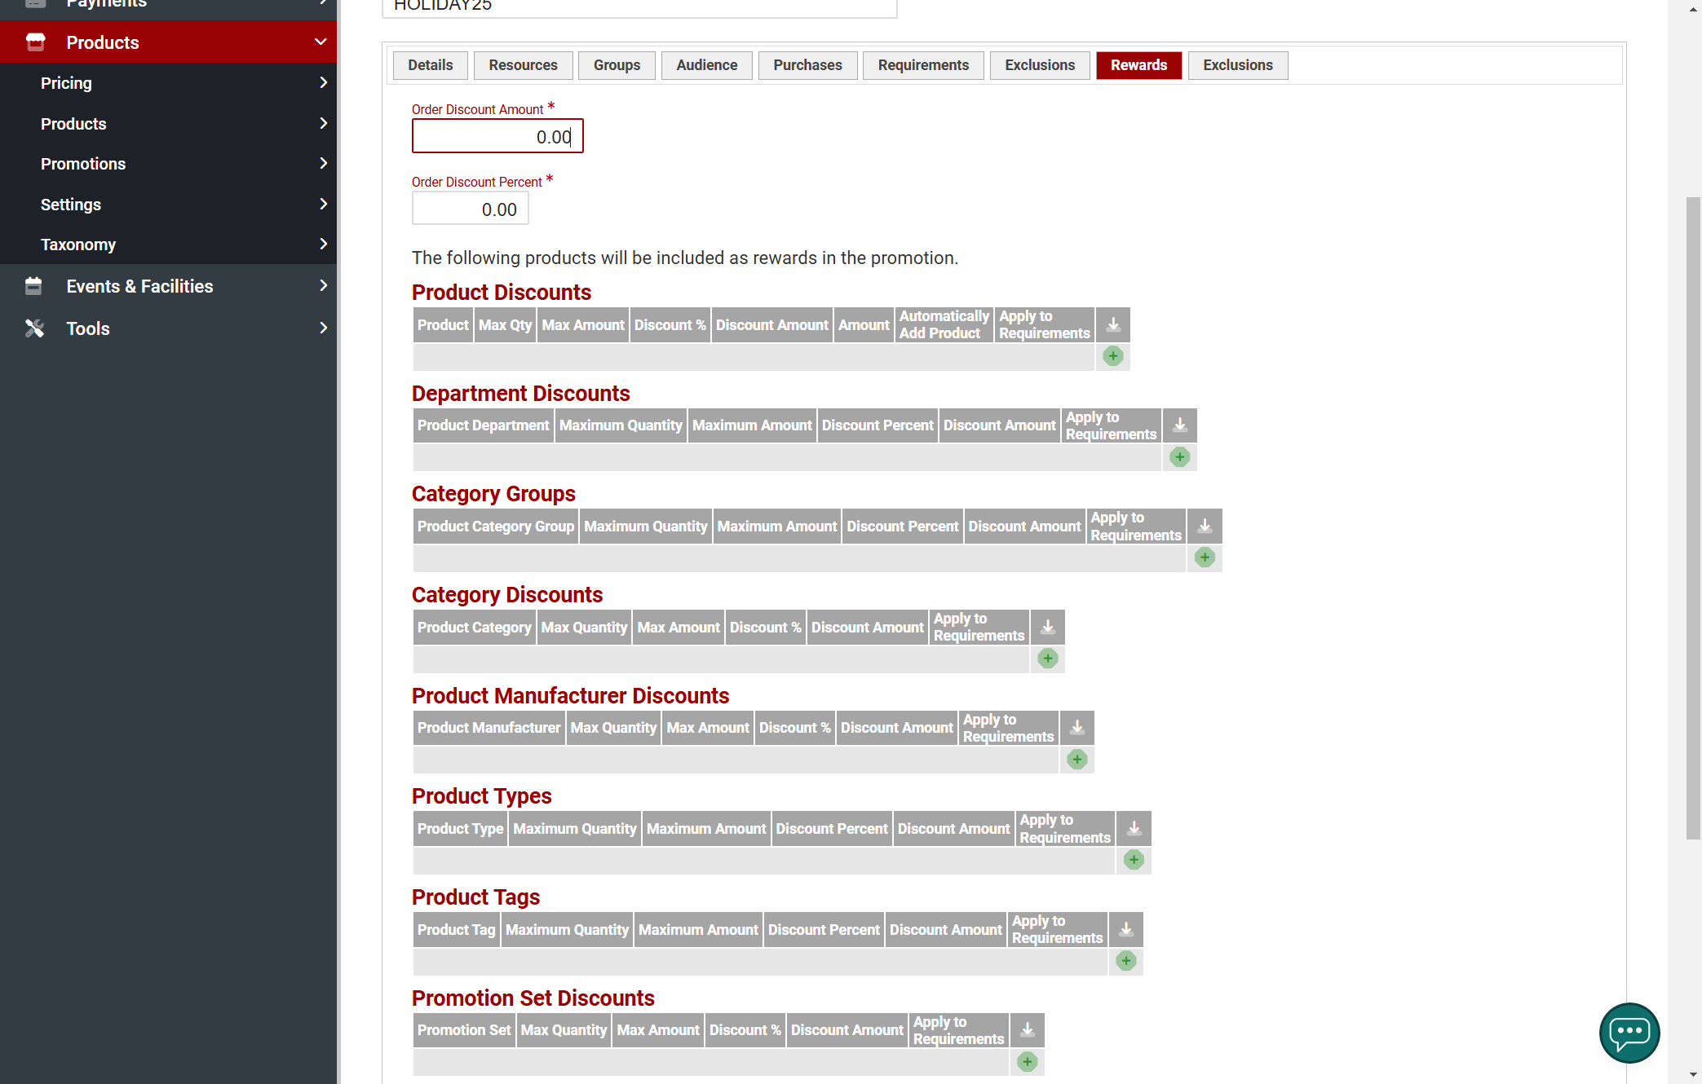1702x1084 pixels.
Task: Download Product Manufacturer Discounts table data
Action: pyautogui.click(x=1077, y=728)
